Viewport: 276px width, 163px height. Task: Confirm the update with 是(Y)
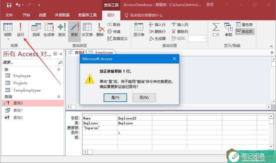[115, 97]
